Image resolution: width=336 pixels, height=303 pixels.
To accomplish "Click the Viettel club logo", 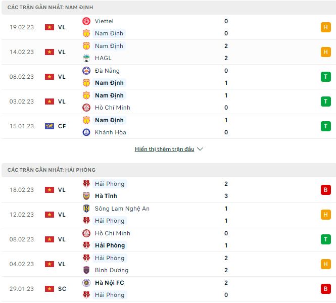I will (x=86, y=21).
